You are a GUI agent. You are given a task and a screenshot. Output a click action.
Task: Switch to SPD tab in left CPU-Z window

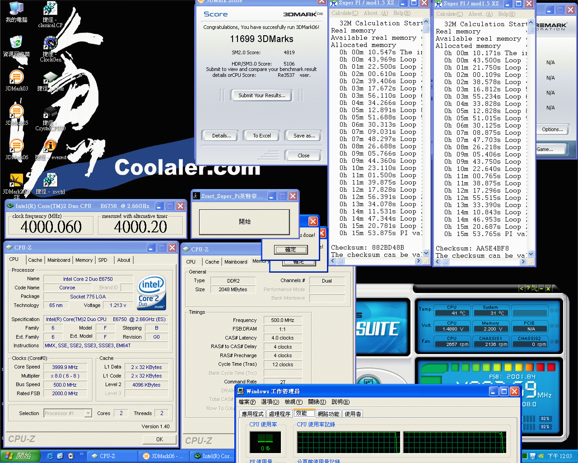103,260
